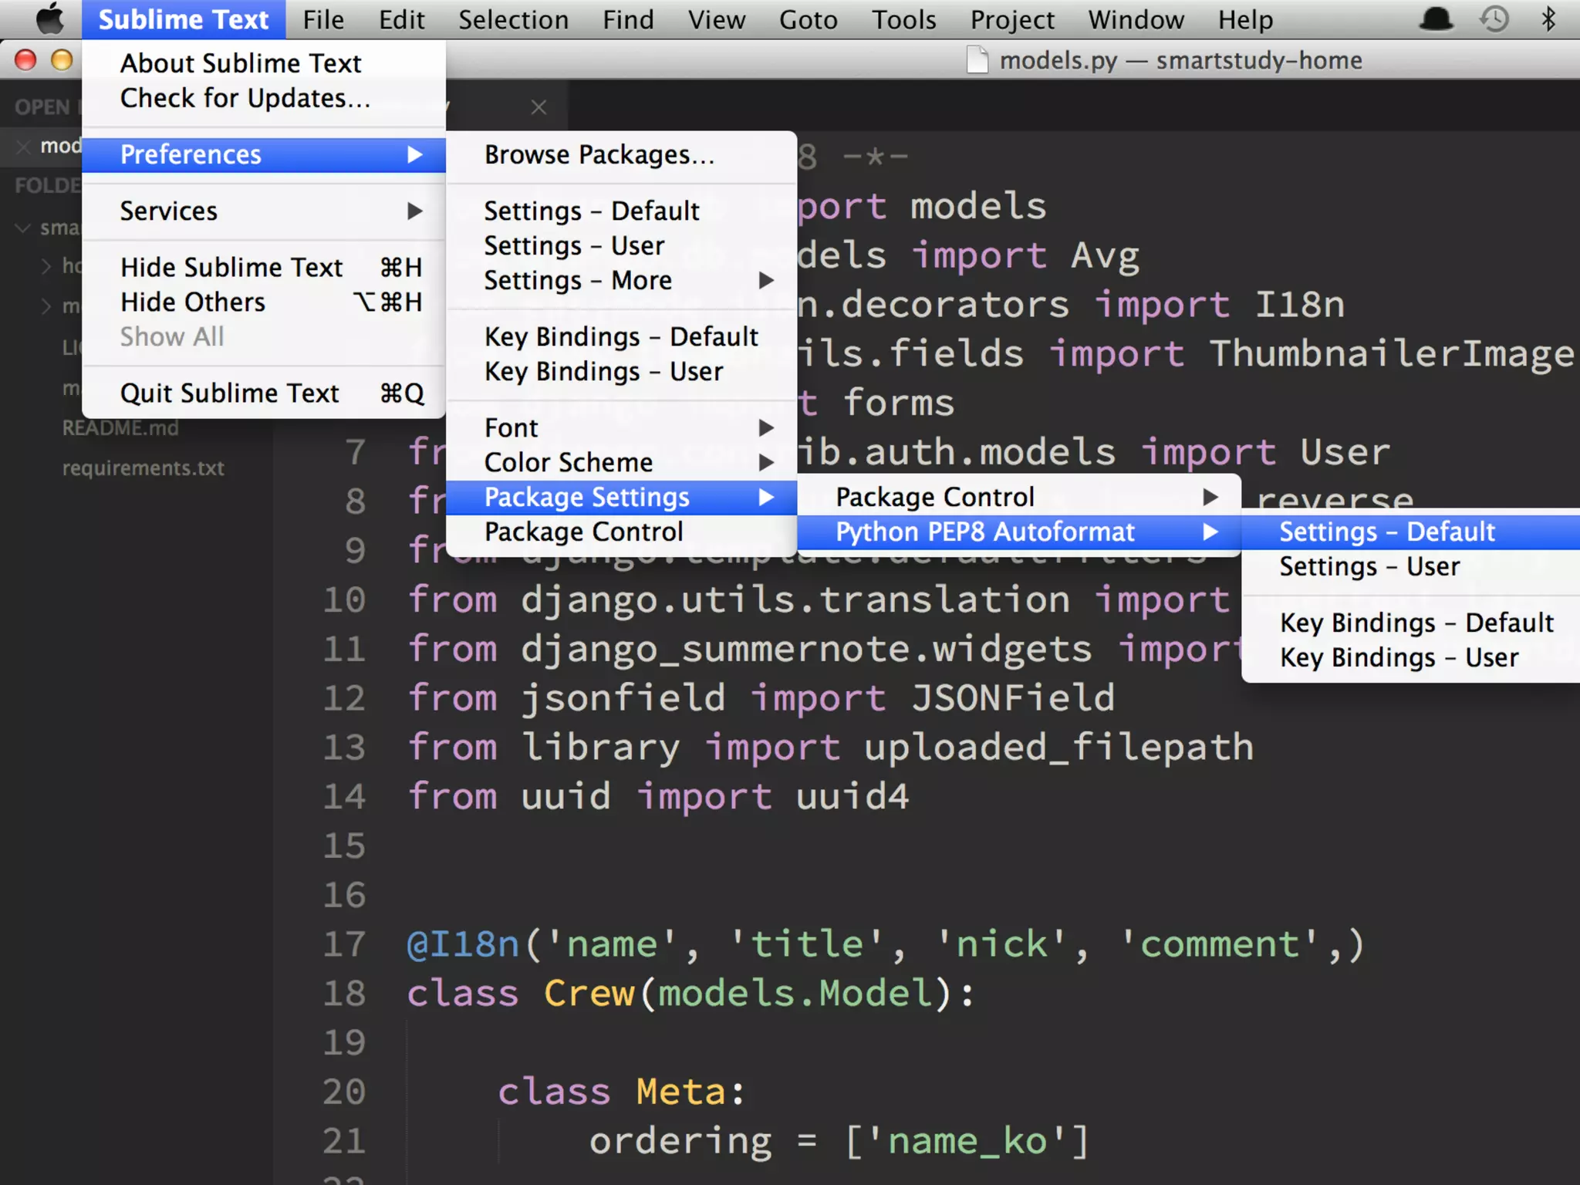Choose Browse Packages…
Screen dimensions: 1580x1185
(621, 154)
